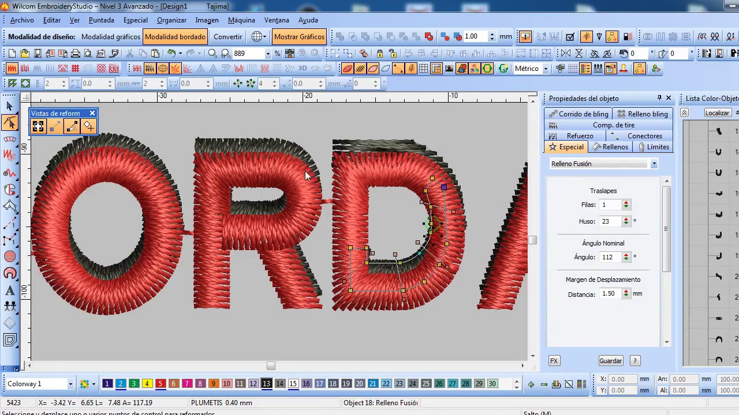Viewport: 739px width, 415px height.
Task: Click the Convertir button
Action: (228, 36)
